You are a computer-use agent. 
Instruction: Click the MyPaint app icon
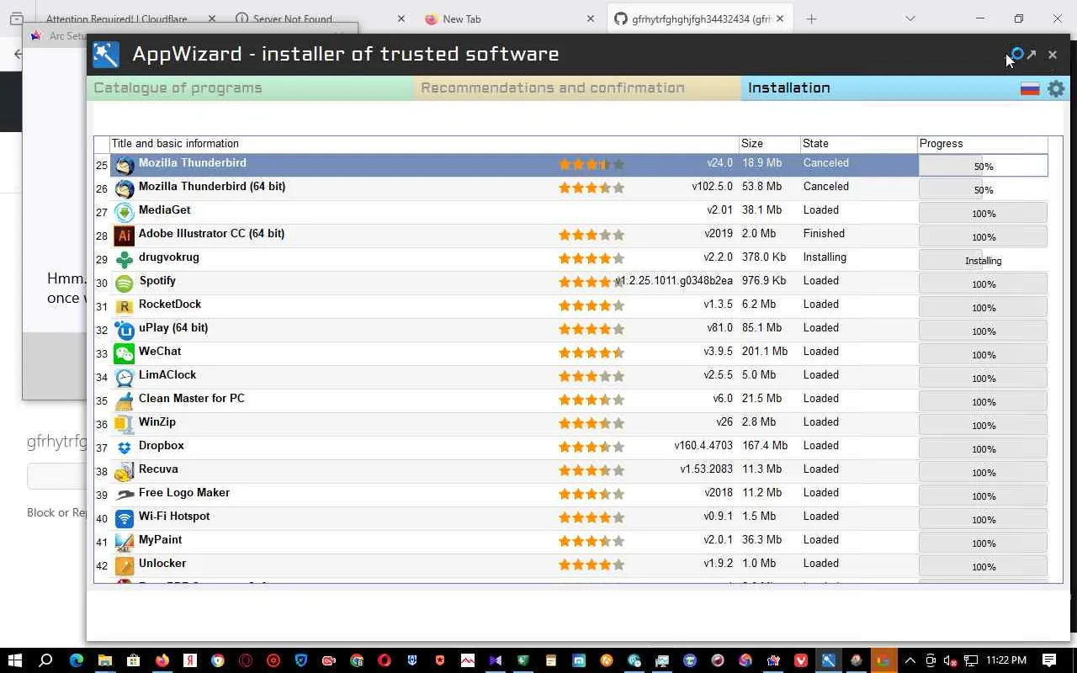click(125, 542)
